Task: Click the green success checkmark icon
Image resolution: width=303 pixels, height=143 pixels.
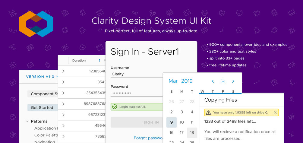Action: pyautogui.click(x=115, y=107)
